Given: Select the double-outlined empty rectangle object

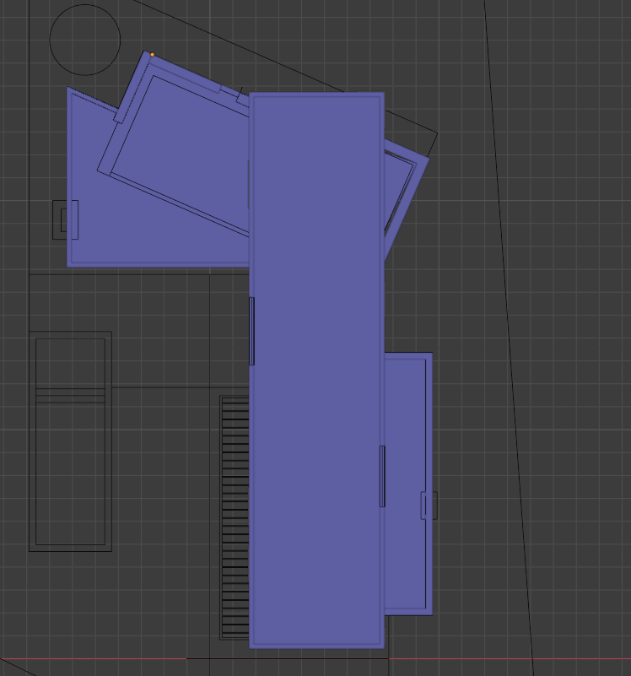Looking at the screenshot, I should point(70,441).
